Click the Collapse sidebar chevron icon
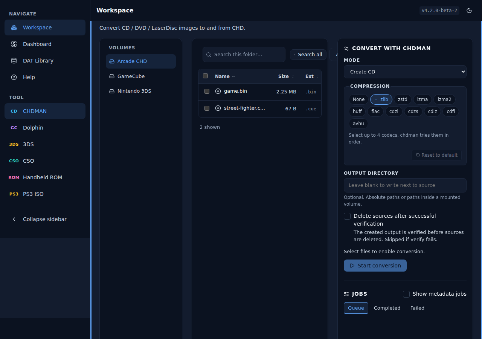This screenshot has width=482, height=339. [14, 219]
